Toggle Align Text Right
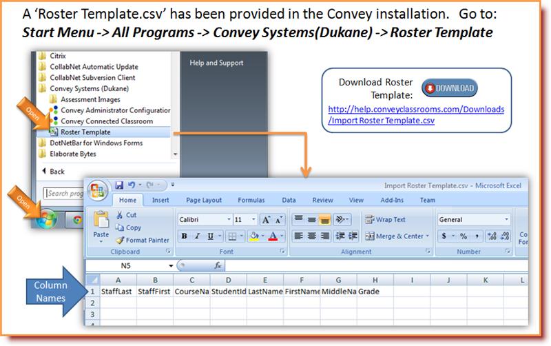 point(325,236)
